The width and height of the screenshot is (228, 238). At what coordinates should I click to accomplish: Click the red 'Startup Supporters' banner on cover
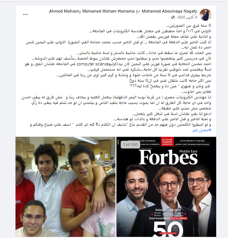pos(167,142)
